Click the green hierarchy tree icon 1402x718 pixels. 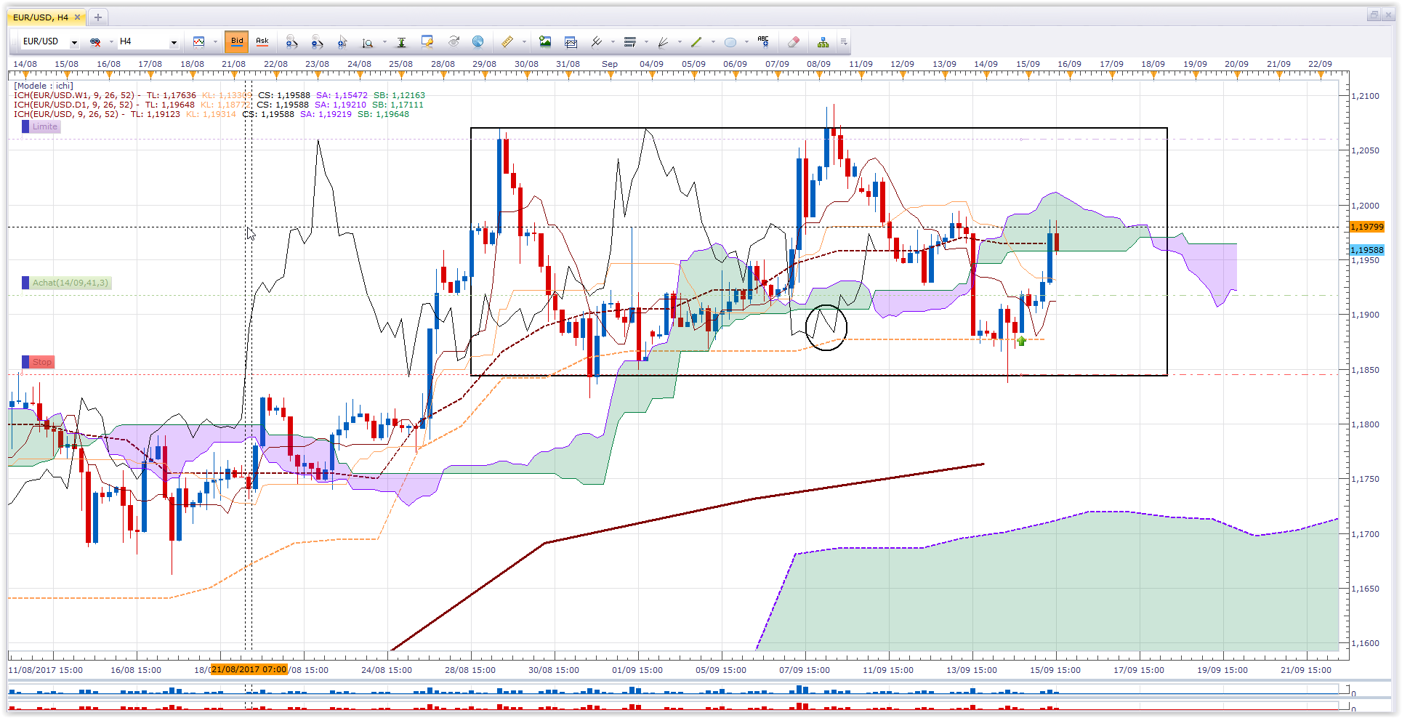[823, 42]
